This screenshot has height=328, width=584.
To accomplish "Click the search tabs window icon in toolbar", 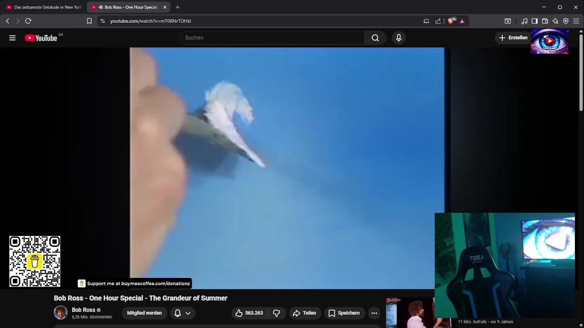I will point(508,21).
